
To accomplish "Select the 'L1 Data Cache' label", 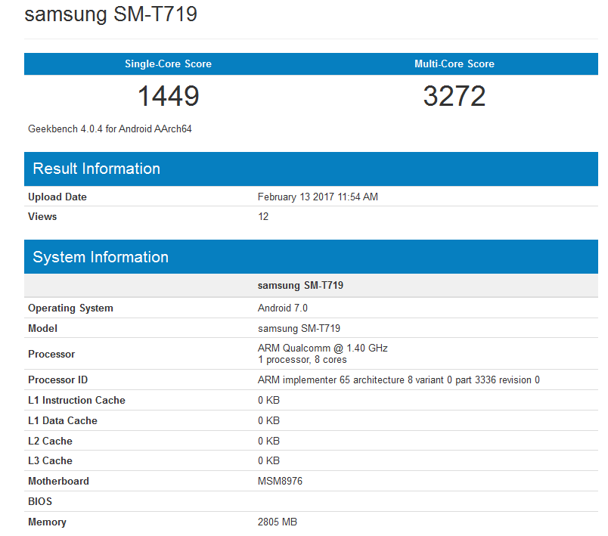I will [63, 421].
